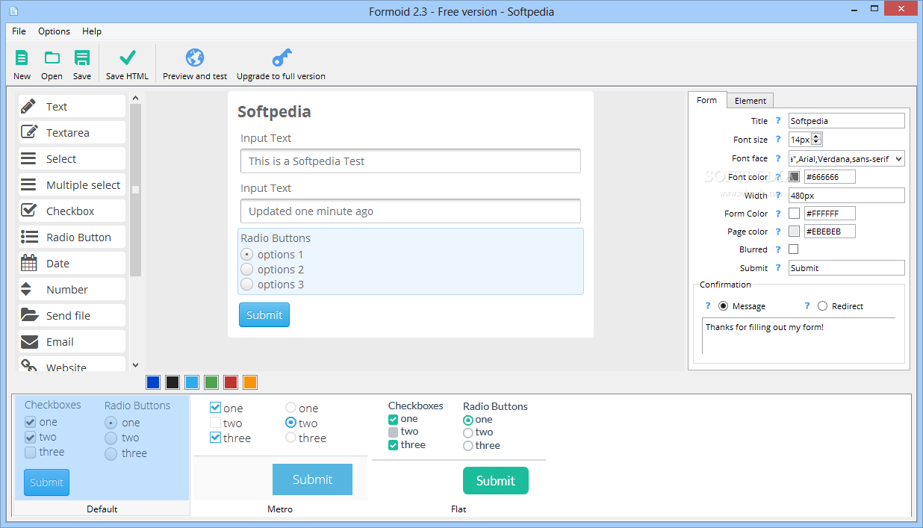
Task: Click the Save HTML checkmark icon
Action: coord(128,58)
